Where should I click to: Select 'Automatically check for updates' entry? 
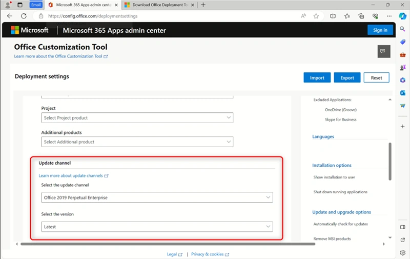(340, 224)
